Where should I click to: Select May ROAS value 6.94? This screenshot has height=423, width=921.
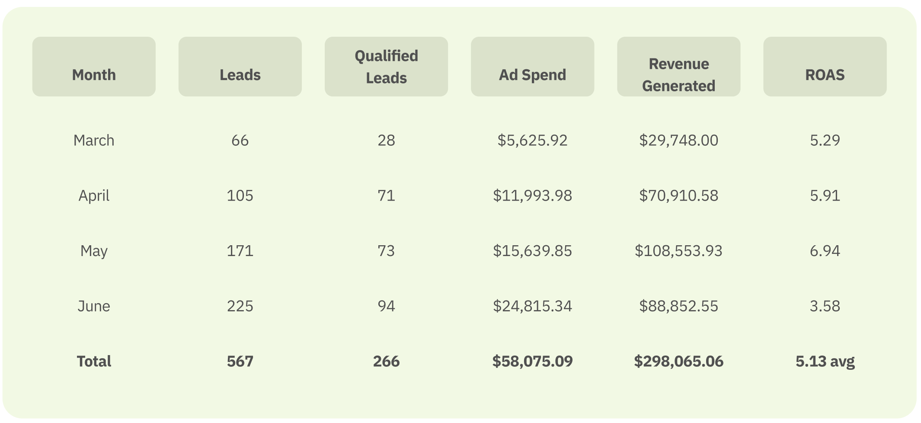point(825,251)
